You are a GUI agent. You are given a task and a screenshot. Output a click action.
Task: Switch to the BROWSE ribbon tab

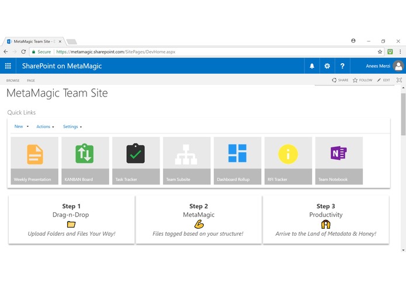[13, 80]
